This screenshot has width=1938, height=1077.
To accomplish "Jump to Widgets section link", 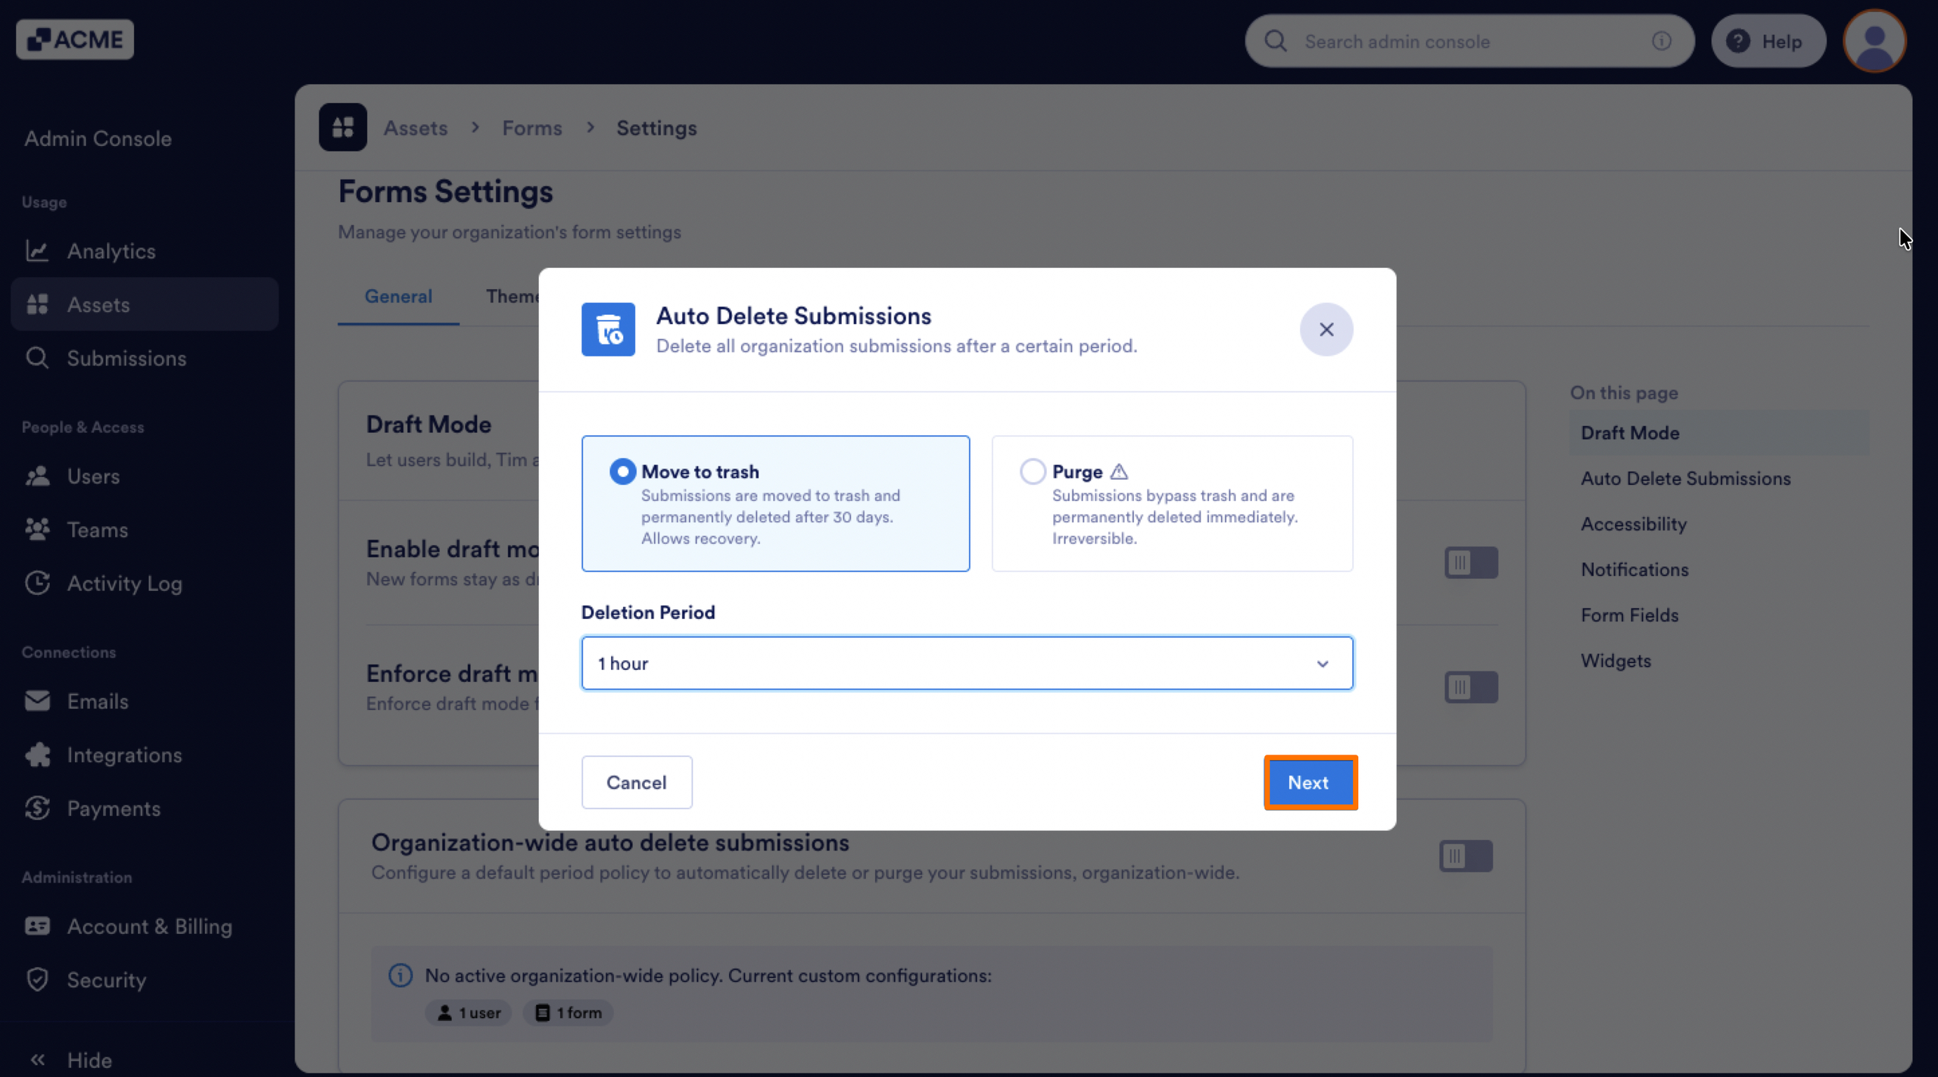I will click(x=1616, y=660).
